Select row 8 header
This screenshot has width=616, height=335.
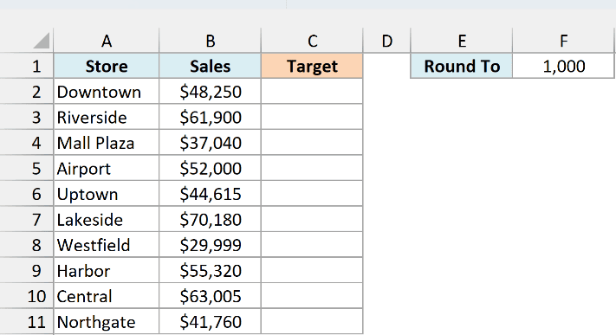tap(26, 245)
